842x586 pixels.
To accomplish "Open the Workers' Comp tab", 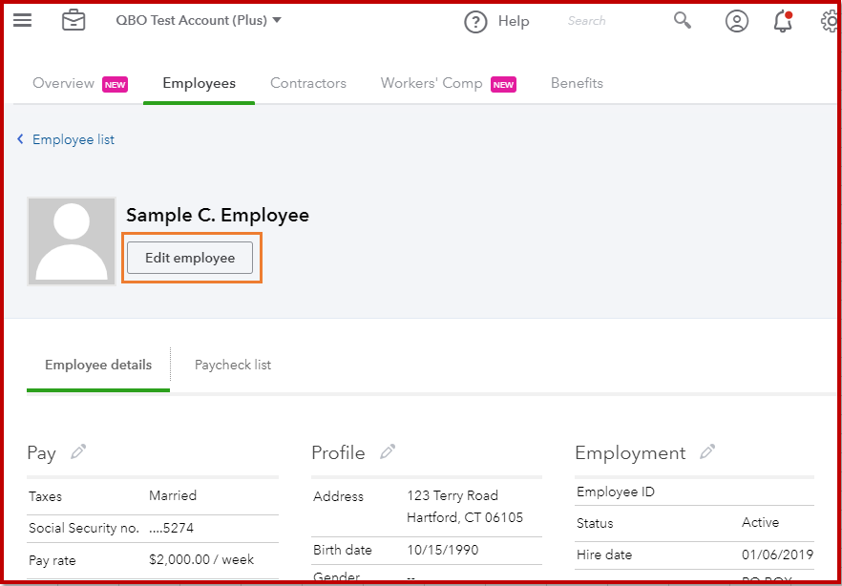I will pos(432,83).
